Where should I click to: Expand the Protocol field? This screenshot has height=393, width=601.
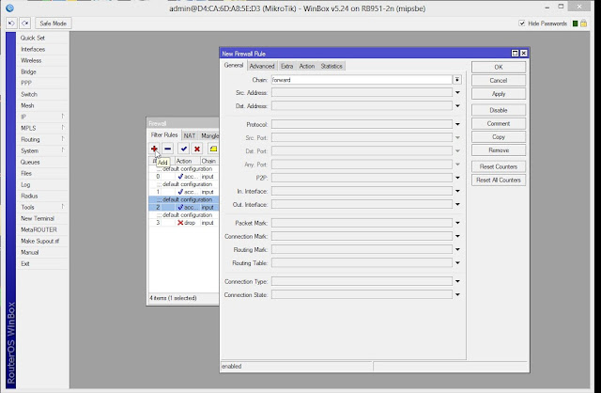(x=457, y=124)
